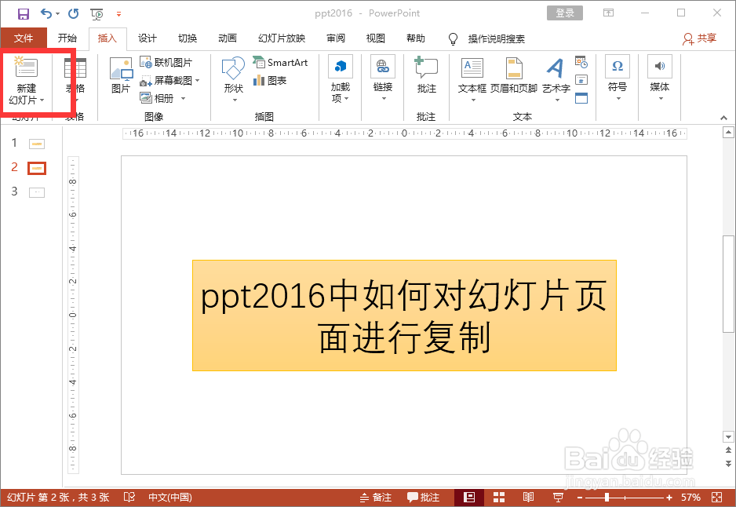Insert a SmartArt graphic
This screenshot has width=736, height=507.
coord(280,63)
